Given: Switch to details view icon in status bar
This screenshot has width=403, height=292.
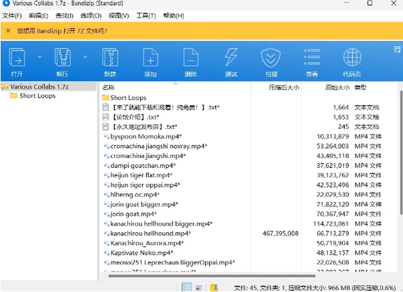Looking at the screenshot, I should point(186,287).
